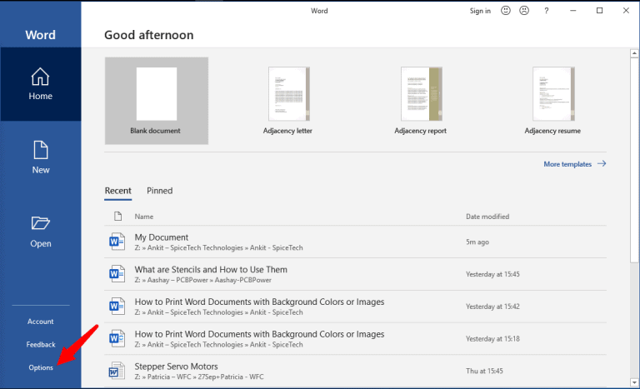Screen dimensions: 640x389
Task: Click Word icon of the 15:42 Print document
Action: 117,307
